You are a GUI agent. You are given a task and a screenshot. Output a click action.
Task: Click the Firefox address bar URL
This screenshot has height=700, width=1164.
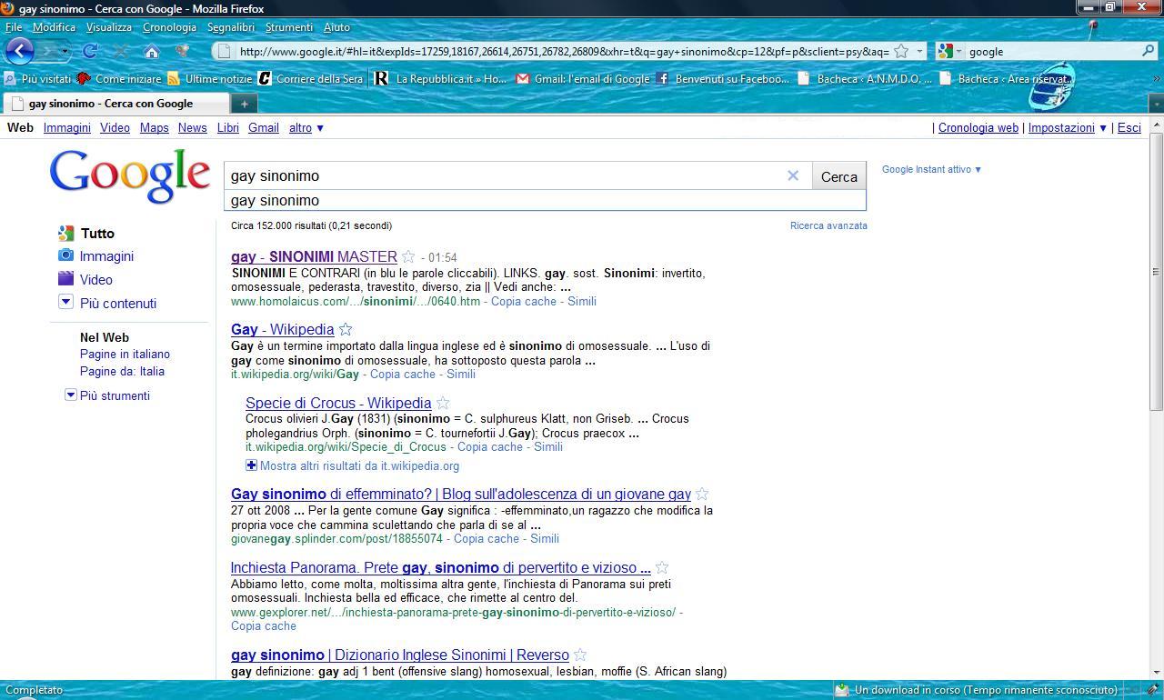pyautogui.click(x=564, y=52)
